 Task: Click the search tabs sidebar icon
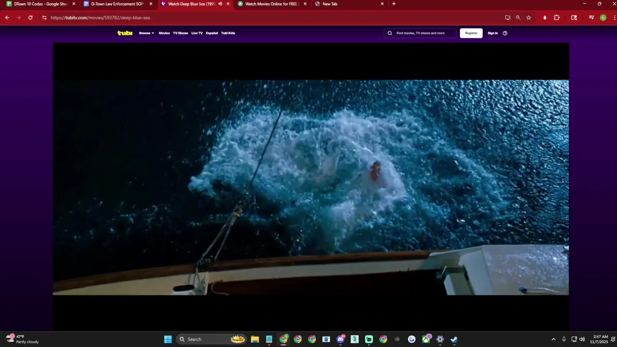pos(574,17)
